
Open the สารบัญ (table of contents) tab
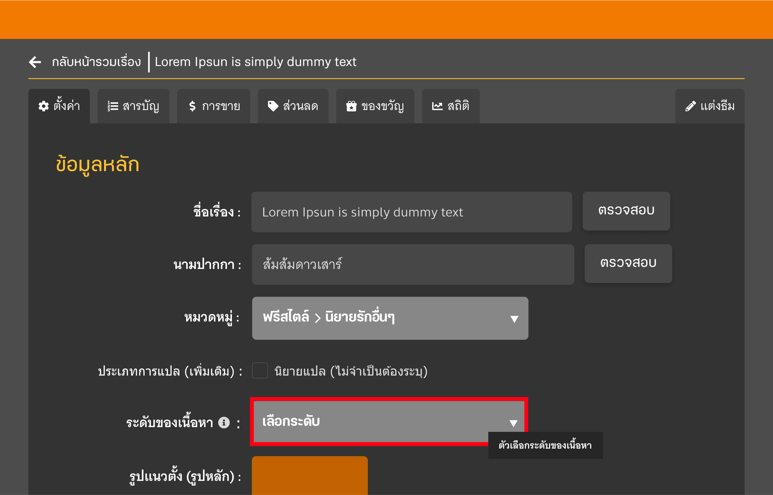click(134, 105)
